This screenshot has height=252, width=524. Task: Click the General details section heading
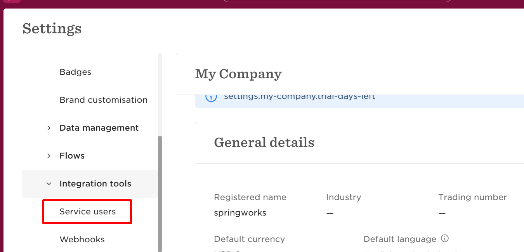pos(264,142)
